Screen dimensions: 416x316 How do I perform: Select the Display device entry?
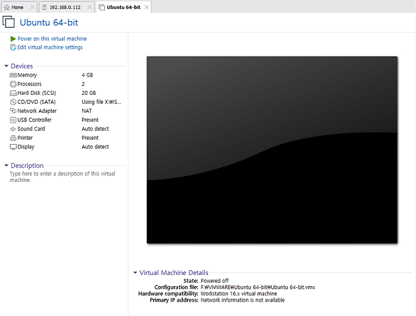26,147
